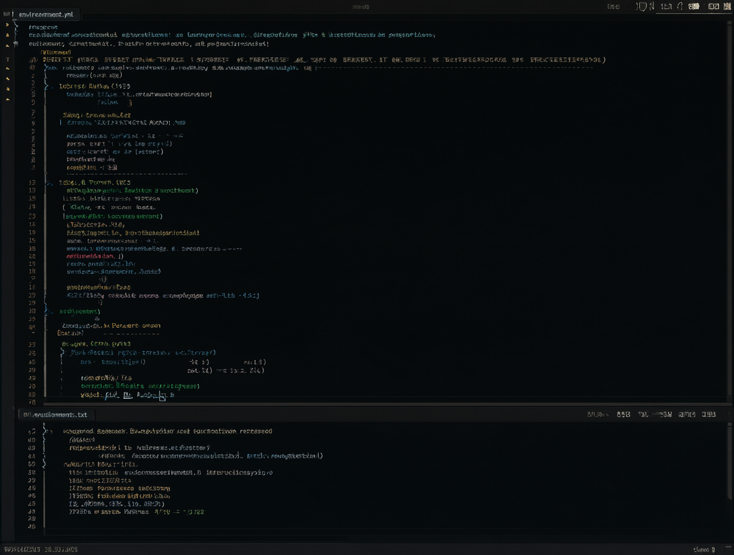This screenshot has width=734, height=555.
Task: Select the lower pane's .txt file tab
Action: [x=55, y=415]
